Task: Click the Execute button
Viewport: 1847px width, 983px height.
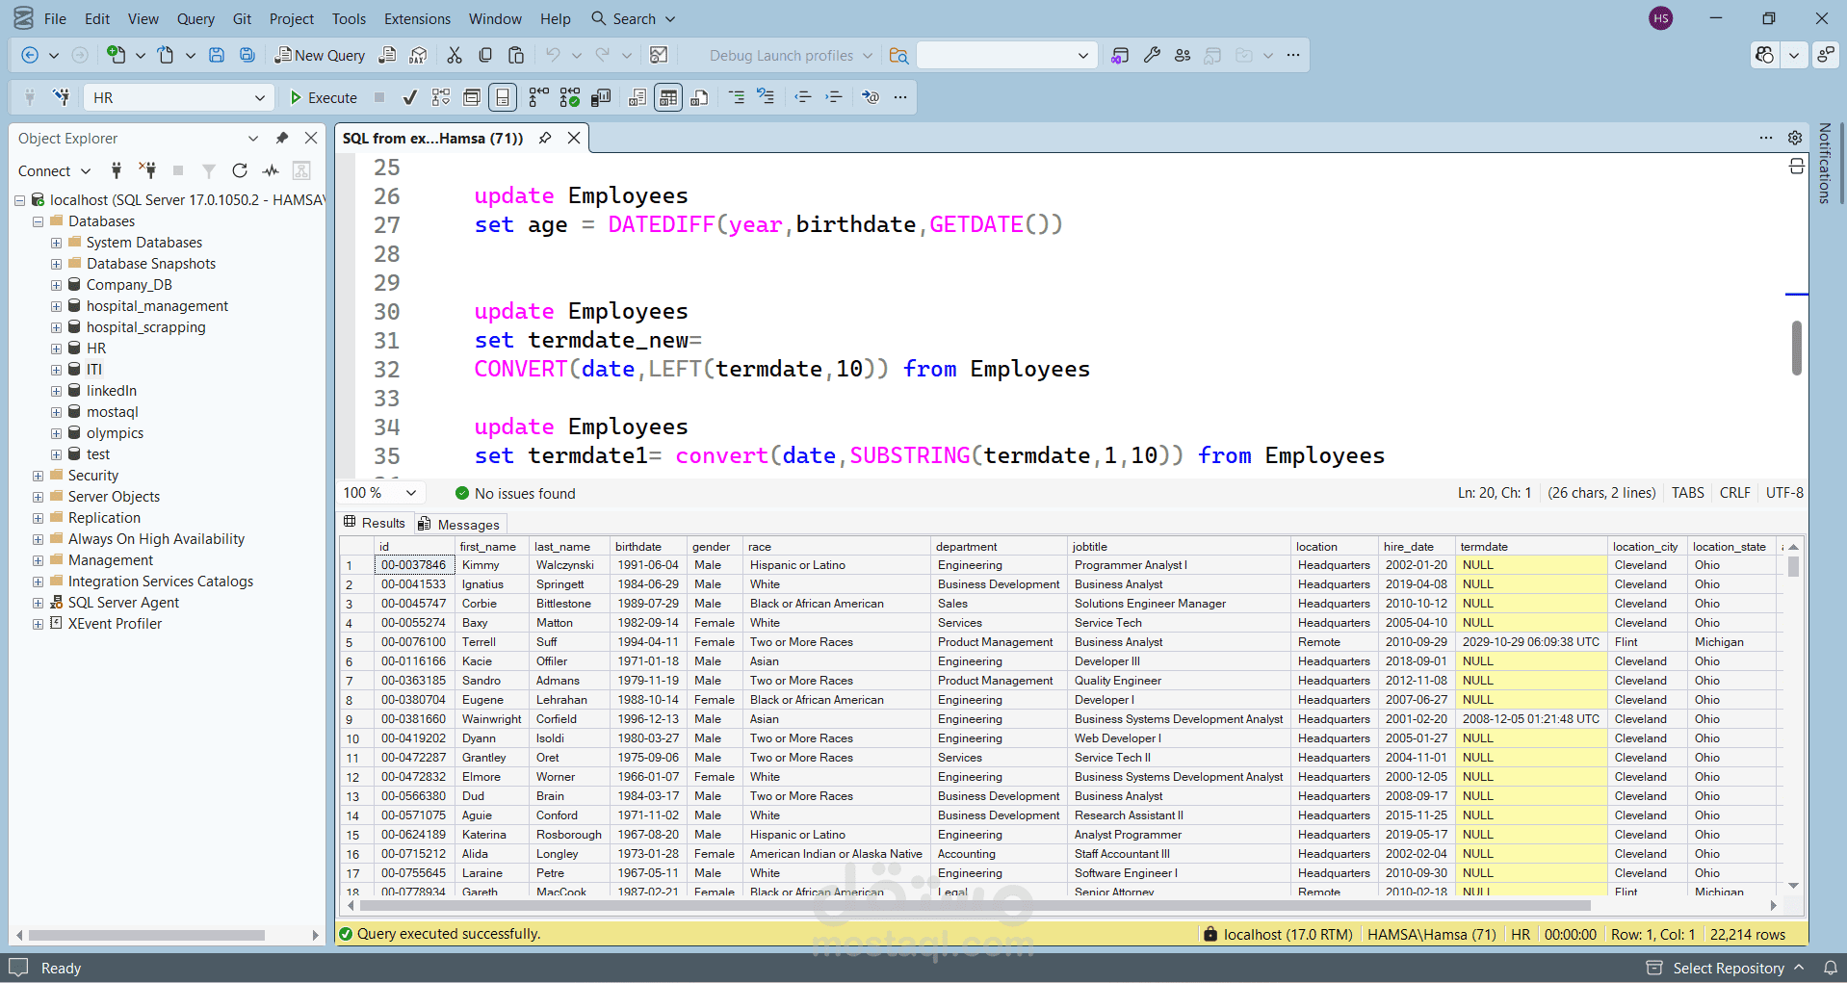Action: 324,97
